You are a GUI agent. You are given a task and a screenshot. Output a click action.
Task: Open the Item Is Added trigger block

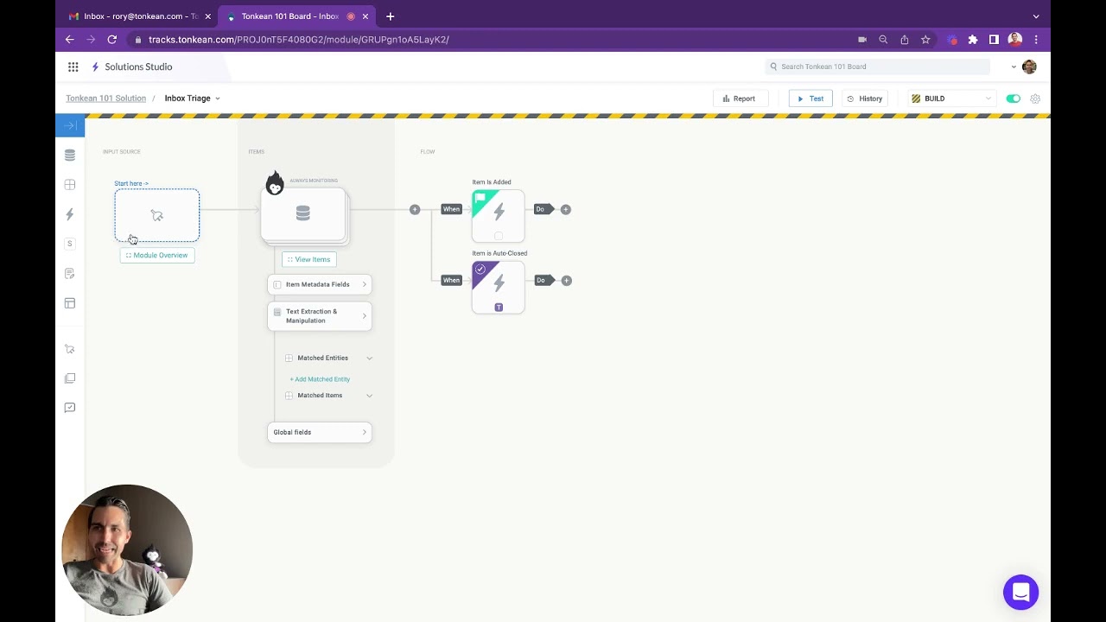pos(499,216)
